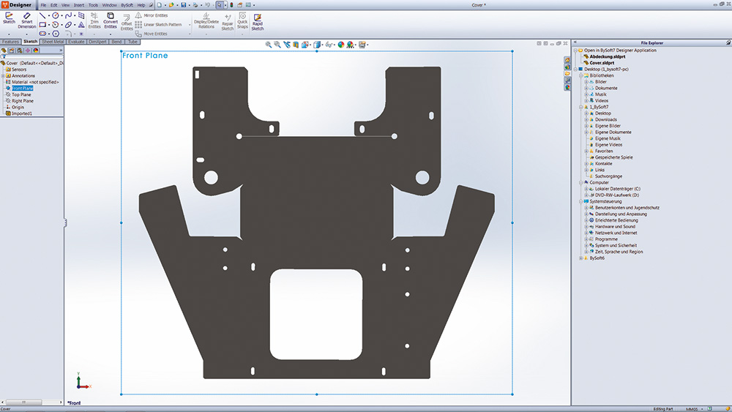Click Linear Sketch Pattern

pos(159,24)
